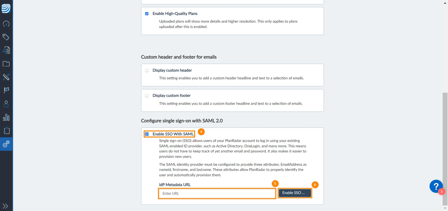Open the clipboard templates icon in sidebar
This screenshot has height=211, width=448.
tap(6, 131)
